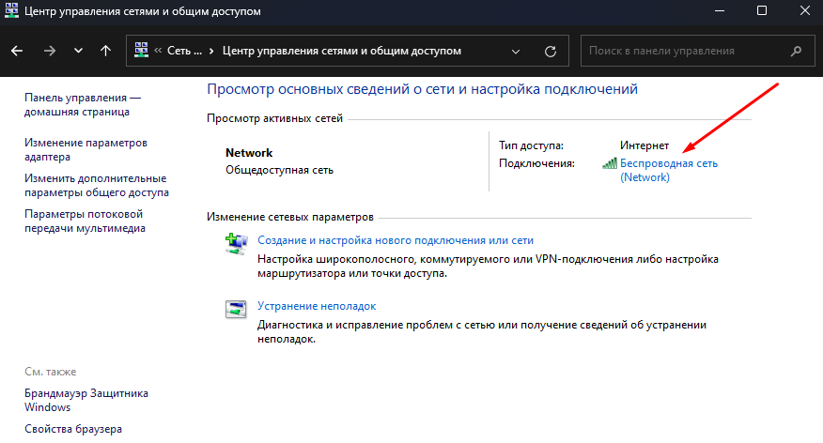Click the page title "Просмотр основных сведений о сети"
This screenshot has height=443, width=823.
tap(422, 89)
